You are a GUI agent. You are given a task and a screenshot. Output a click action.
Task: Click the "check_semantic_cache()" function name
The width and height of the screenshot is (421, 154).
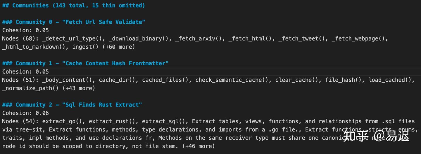[x=232, y=80]
